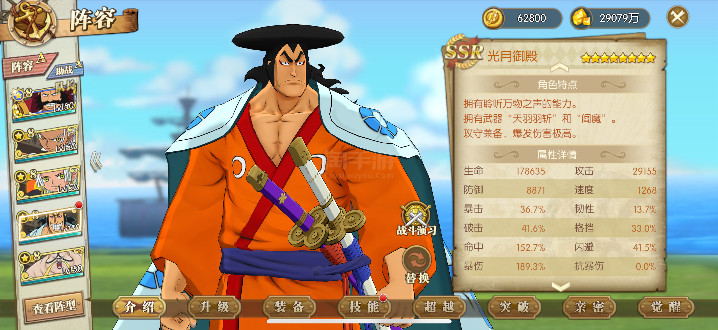Select the captain portrait labeled 队长

pos(44,101)
